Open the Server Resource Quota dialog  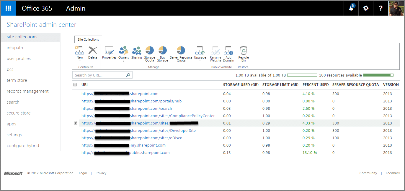[181, 54]
